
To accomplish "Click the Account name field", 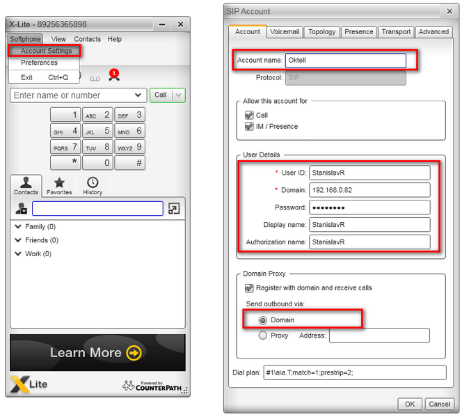I will tap(346, 61).
